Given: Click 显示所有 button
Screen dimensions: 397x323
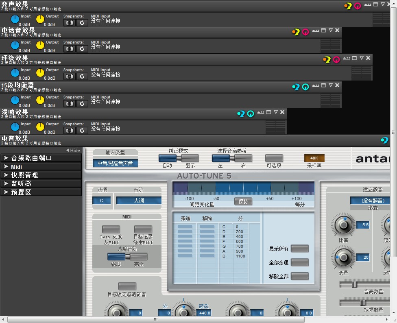Looking at the screenshot, I should 300,249.
